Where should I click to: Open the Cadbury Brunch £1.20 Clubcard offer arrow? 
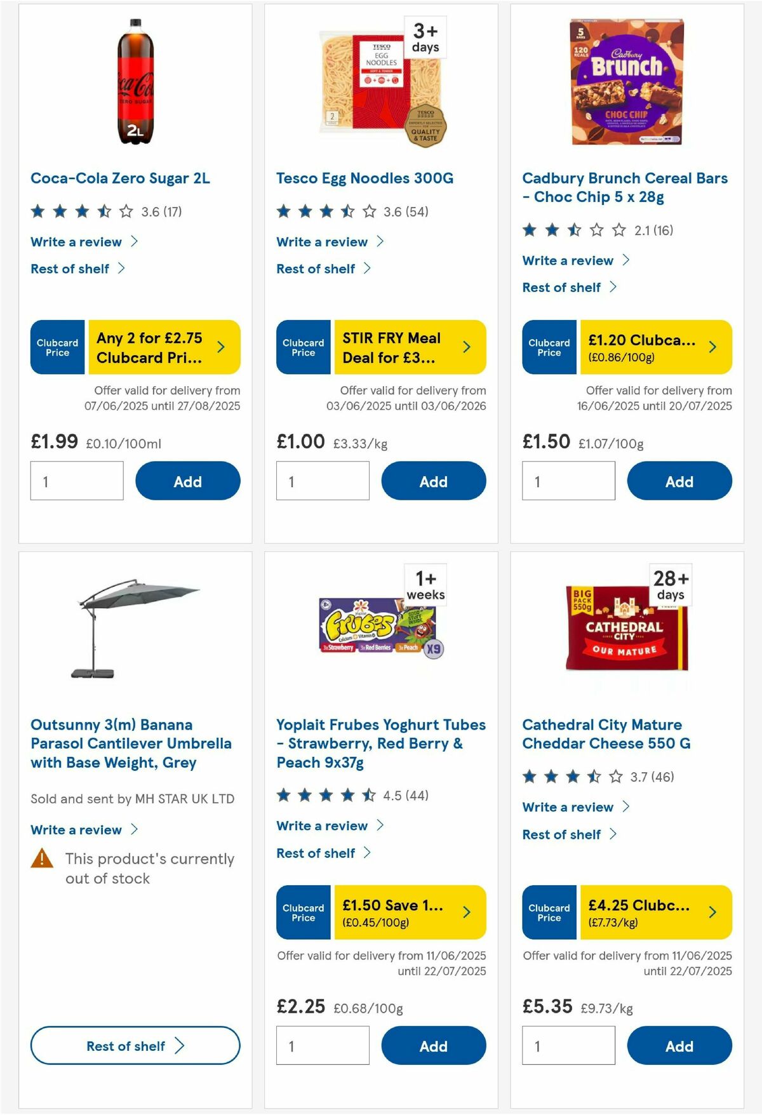coord(712,347)
